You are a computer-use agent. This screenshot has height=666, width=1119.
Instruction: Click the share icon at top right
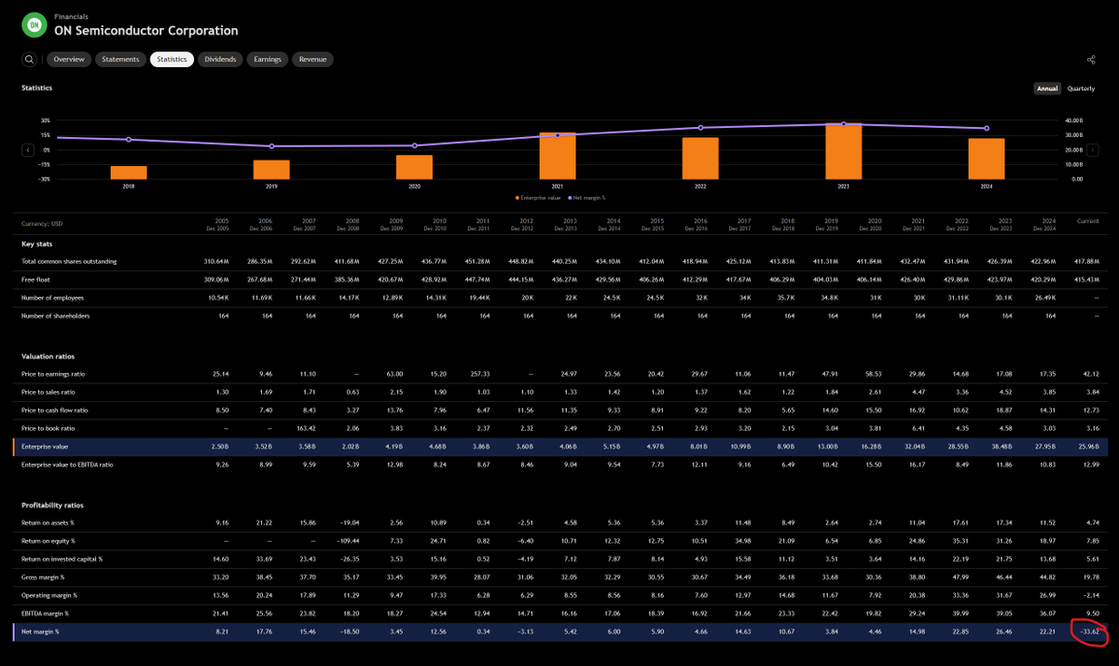[1091, 60]
